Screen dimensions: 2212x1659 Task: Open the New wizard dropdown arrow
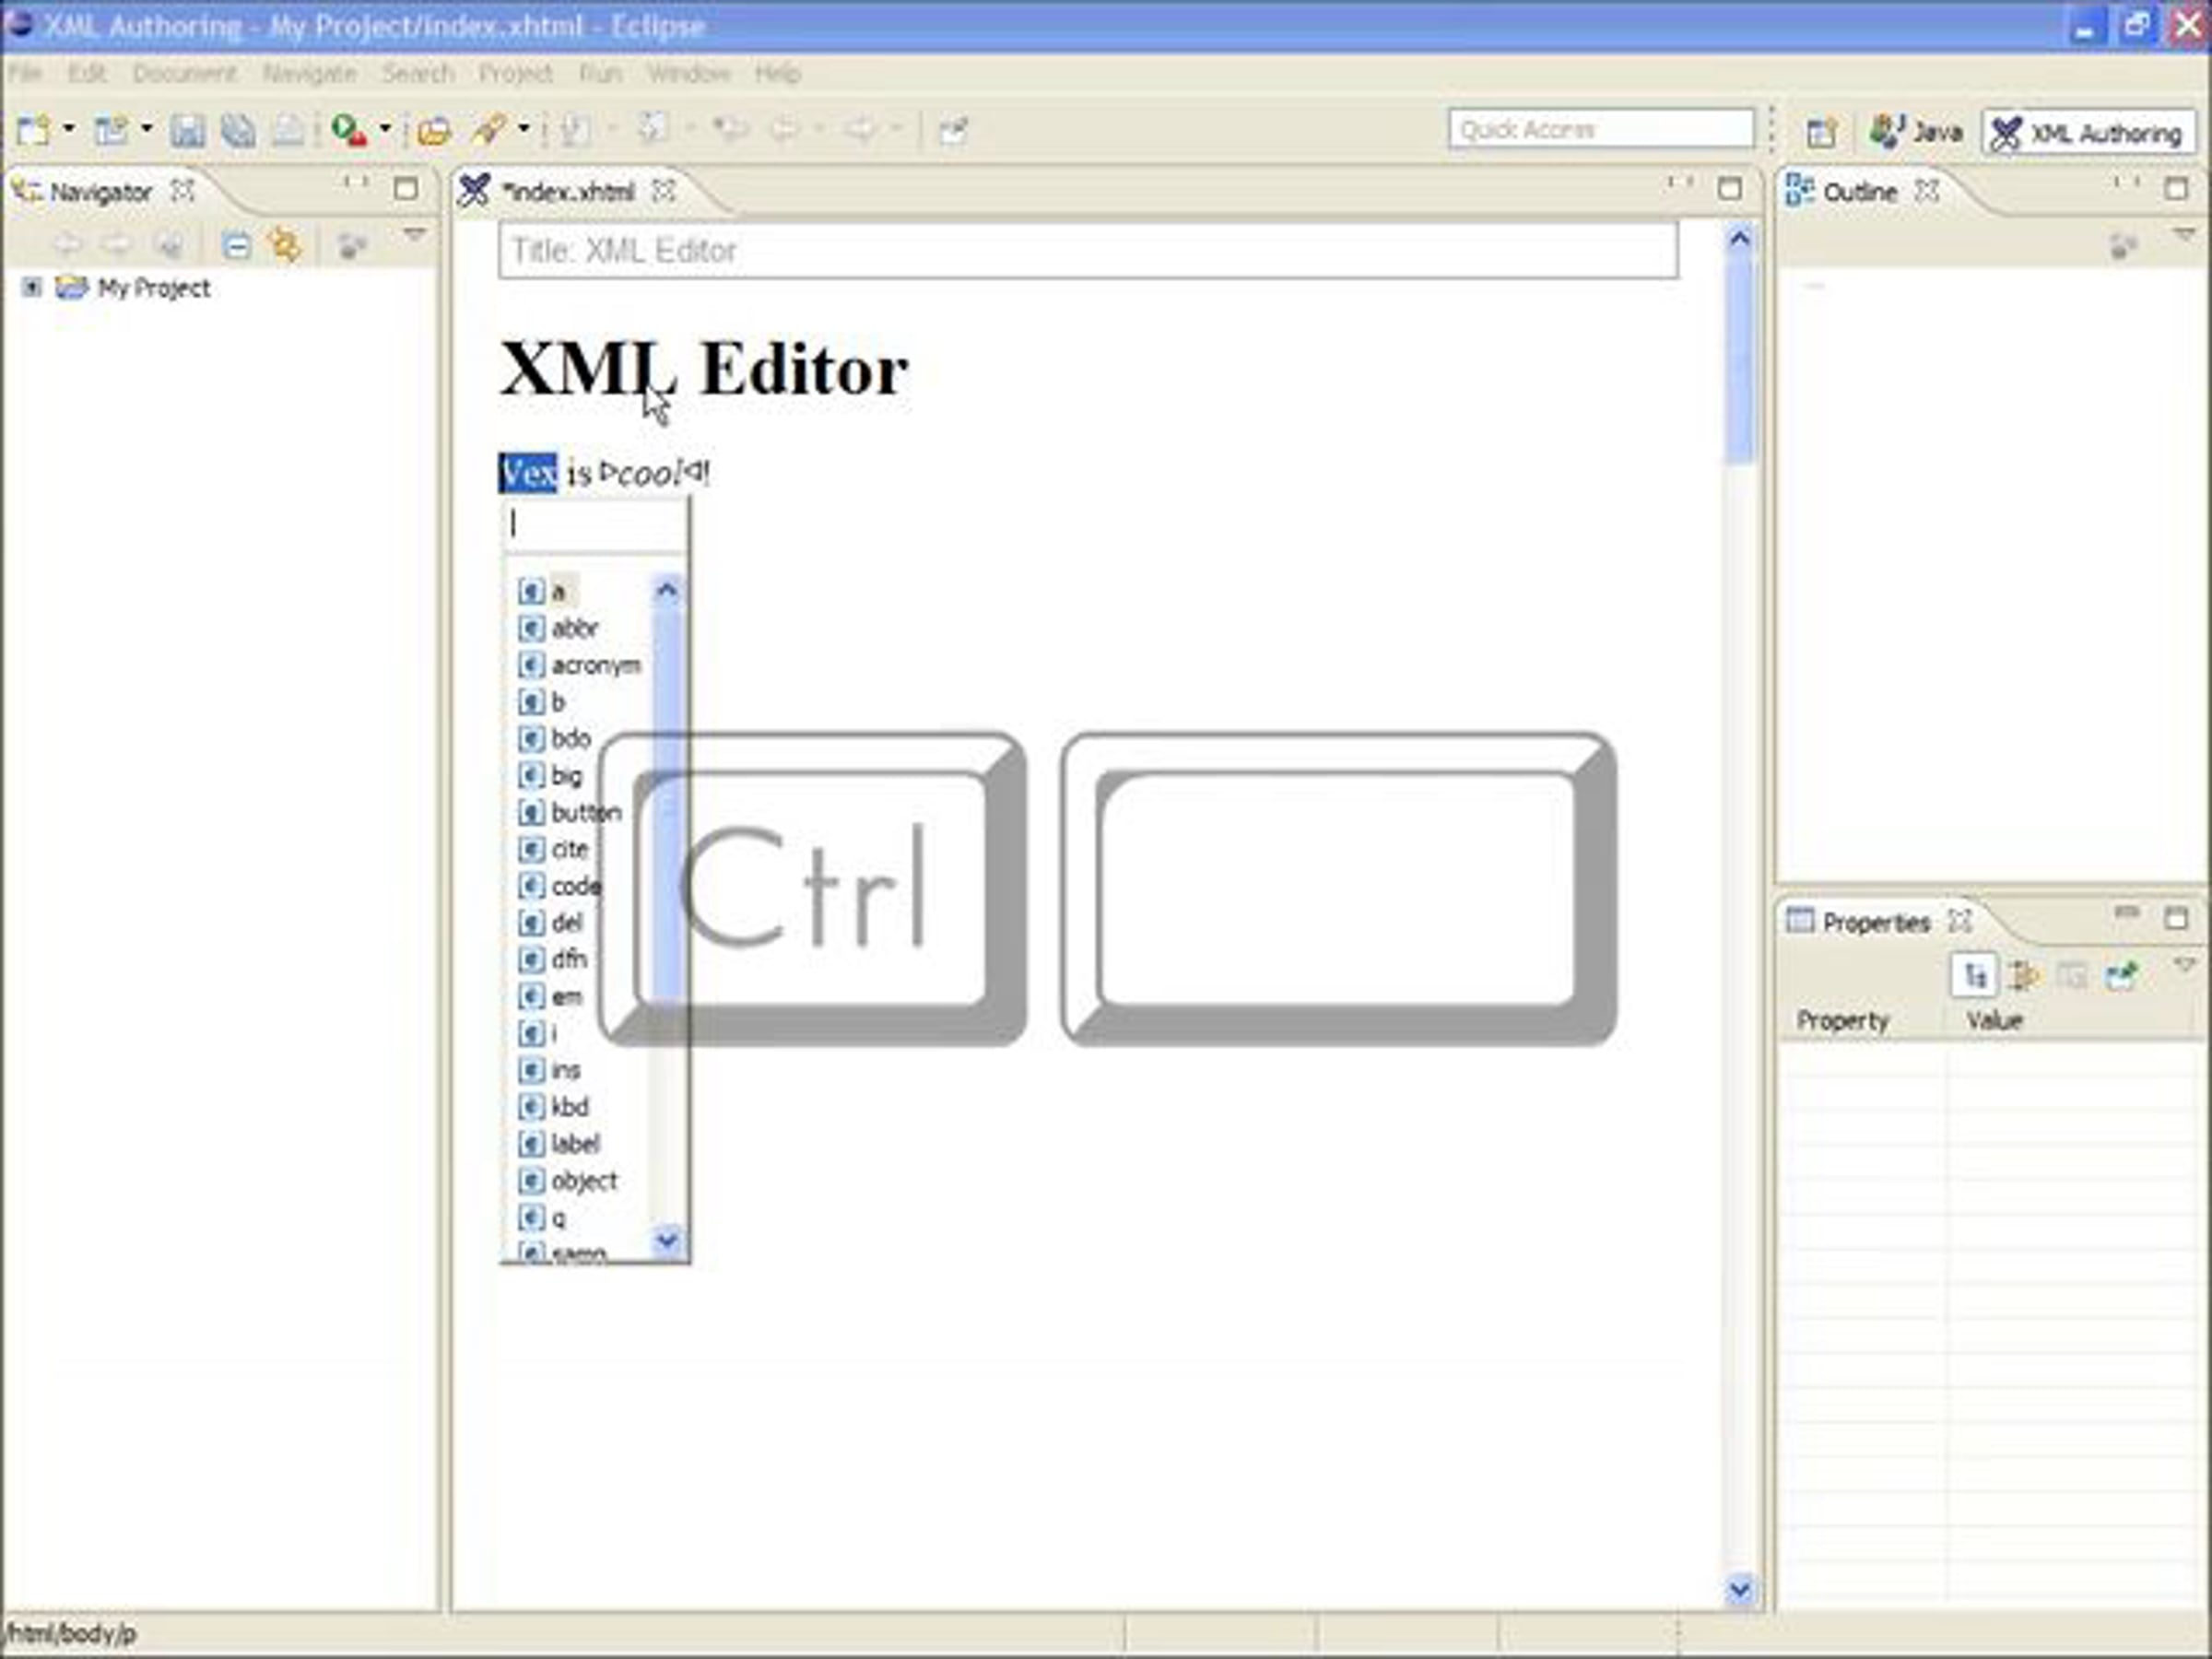point(69,129)
